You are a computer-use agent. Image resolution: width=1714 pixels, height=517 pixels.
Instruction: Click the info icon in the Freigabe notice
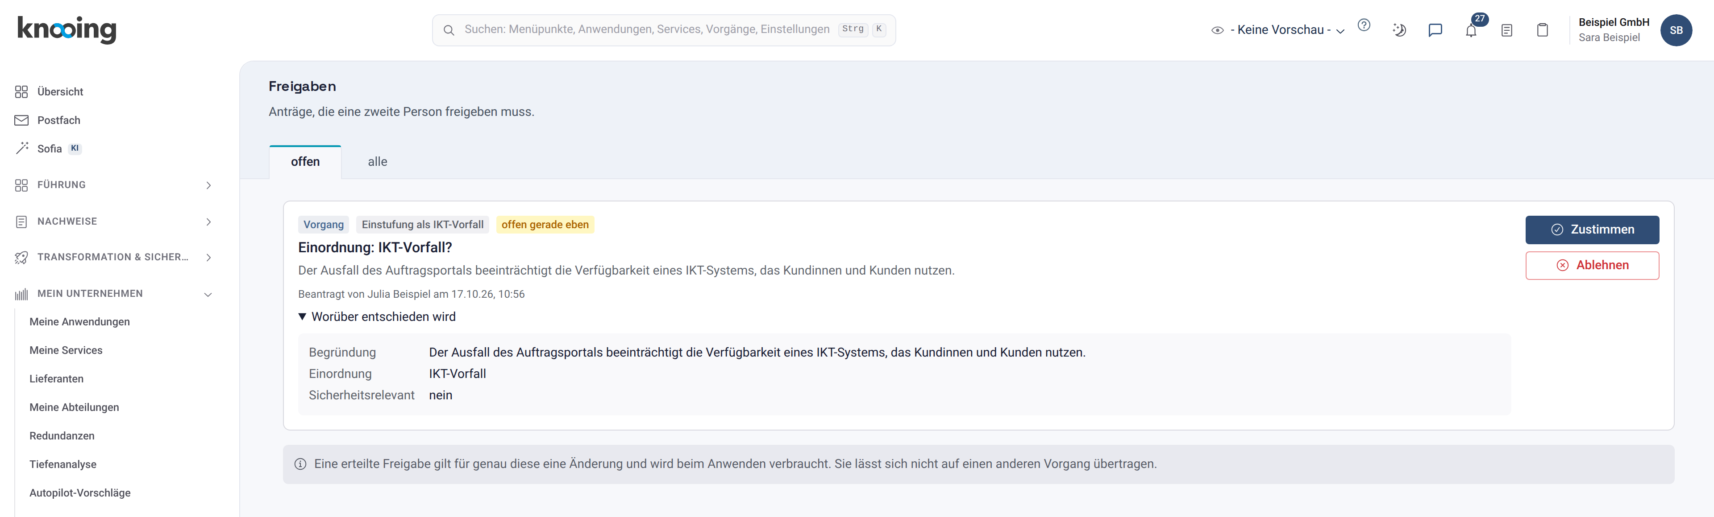pos(301,464)
